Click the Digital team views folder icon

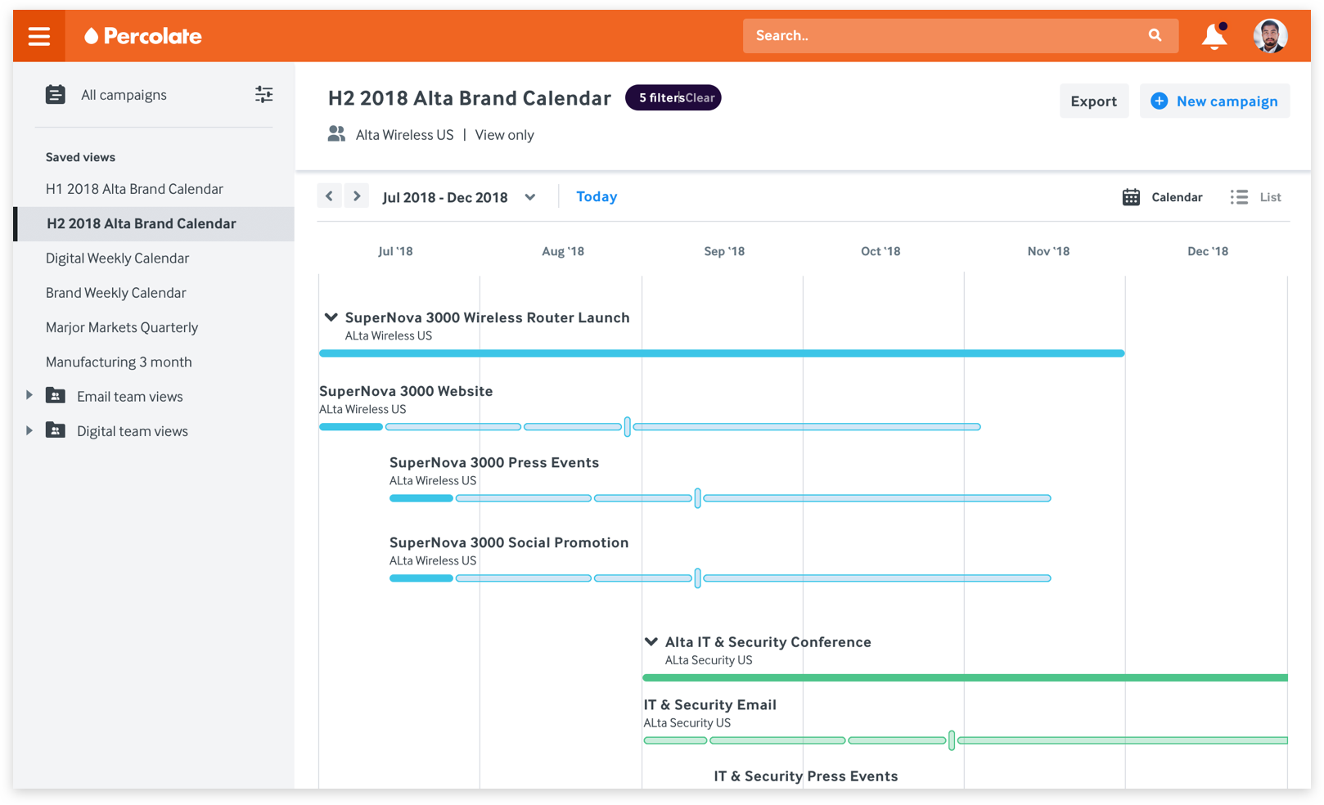click(56, 430)
